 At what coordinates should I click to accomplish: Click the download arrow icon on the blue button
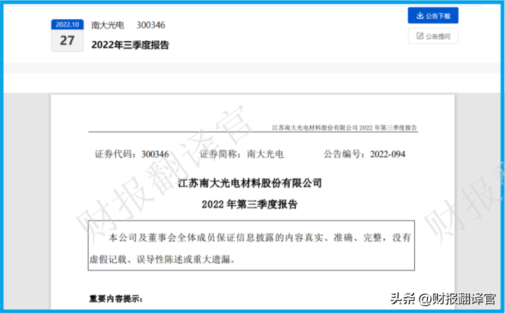pos(420,16)
